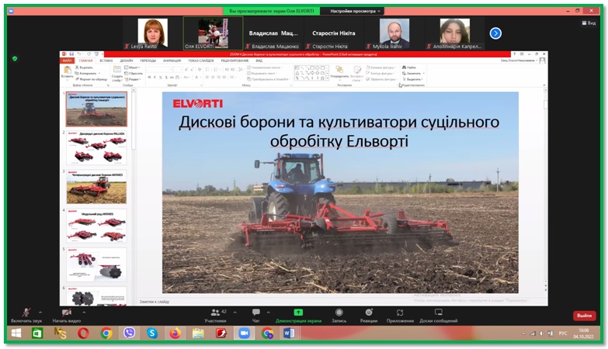Click Старостін Нікіта participant tile
This screenshot has height=349, width=608.
point(334,33)
